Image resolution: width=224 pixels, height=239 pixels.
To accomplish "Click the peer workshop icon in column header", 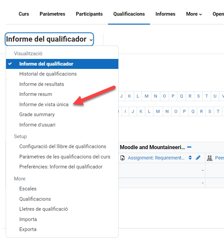I will click(x=210, y=158).
